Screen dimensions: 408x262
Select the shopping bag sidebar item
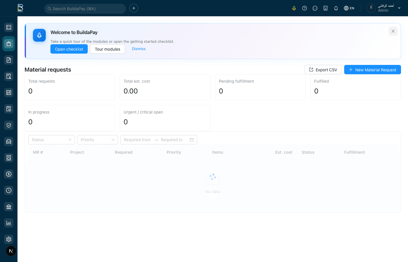[x=9, y=44]
